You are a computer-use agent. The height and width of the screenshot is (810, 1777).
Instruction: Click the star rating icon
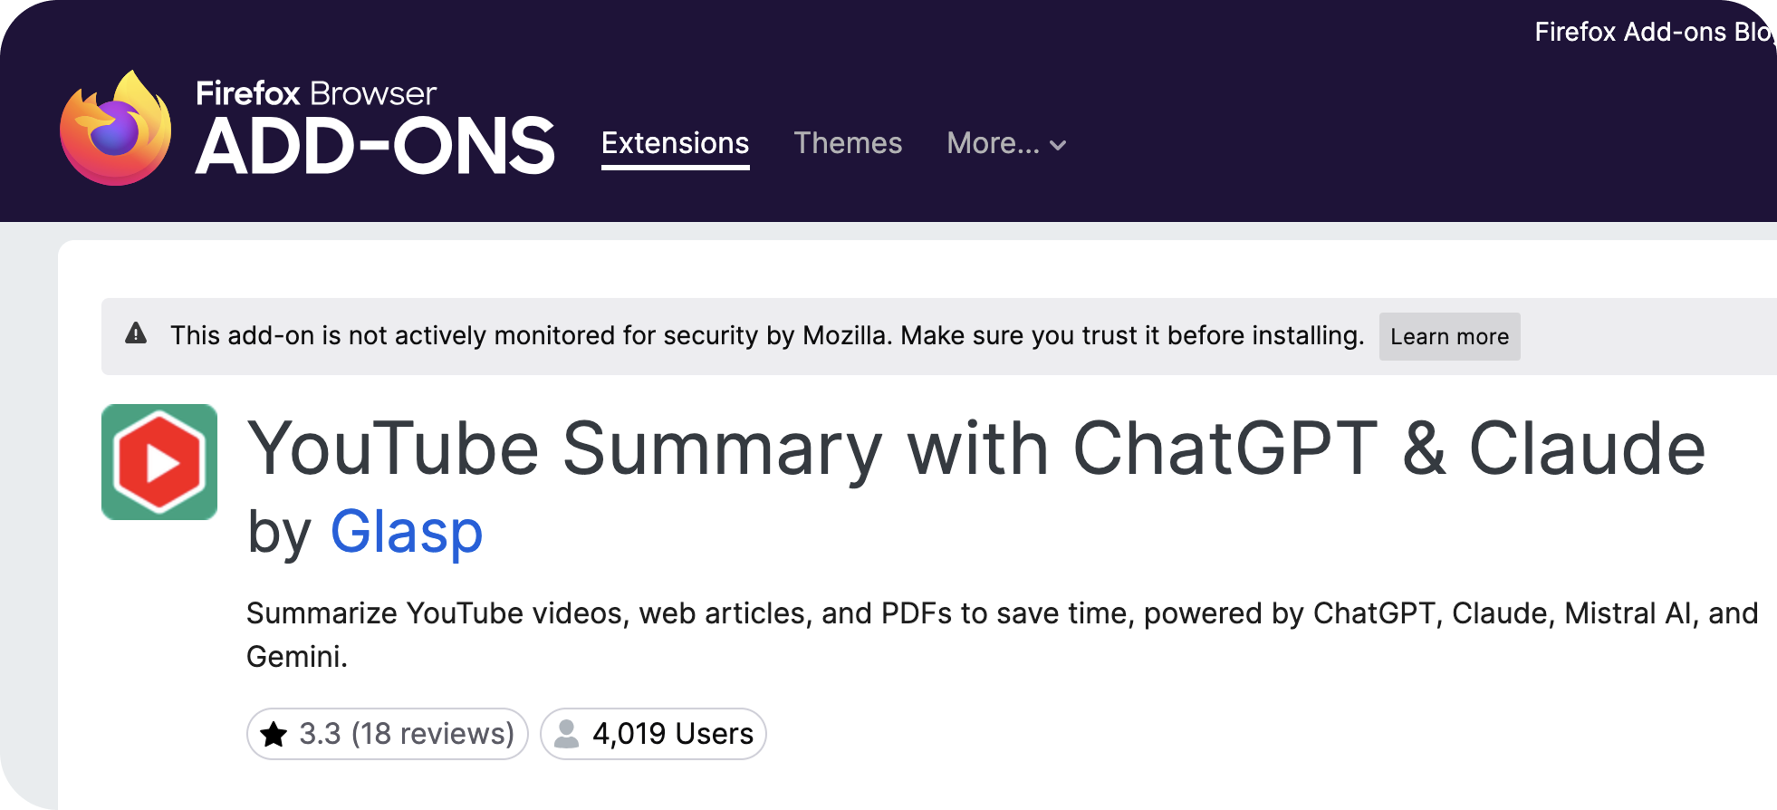pos(274,734)
